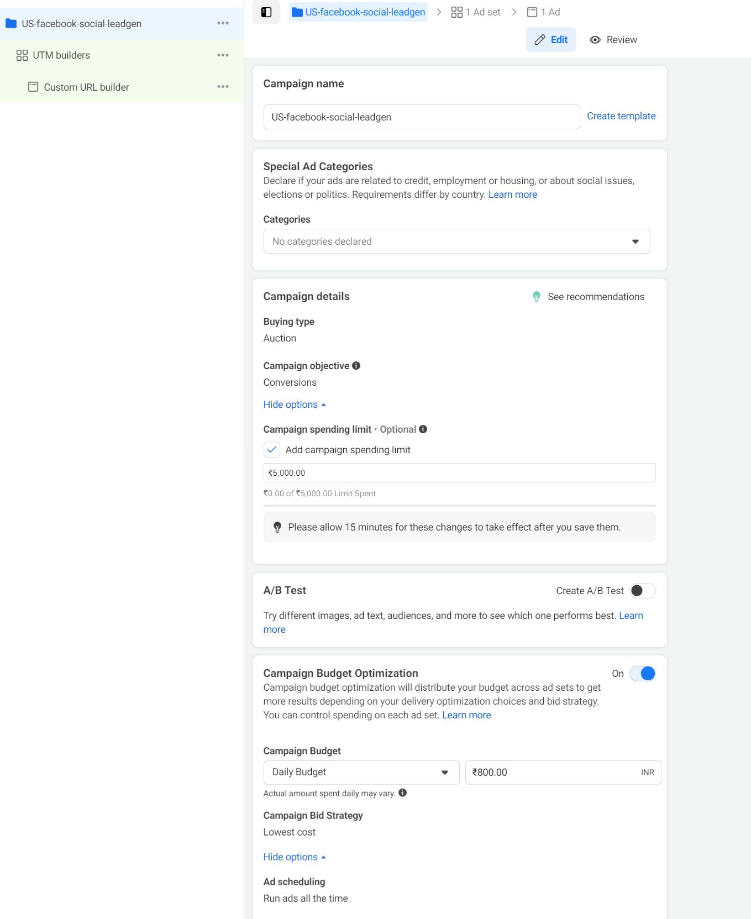The width and height of the screenshot is (751, 919).
Task: Click info icon beside daily spend note
Action: pyautogui.click(x=403, y=793)
